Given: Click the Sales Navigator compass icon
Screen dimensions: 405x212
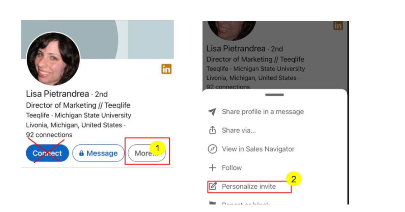Looking at the screenshot, I should 212,149.
